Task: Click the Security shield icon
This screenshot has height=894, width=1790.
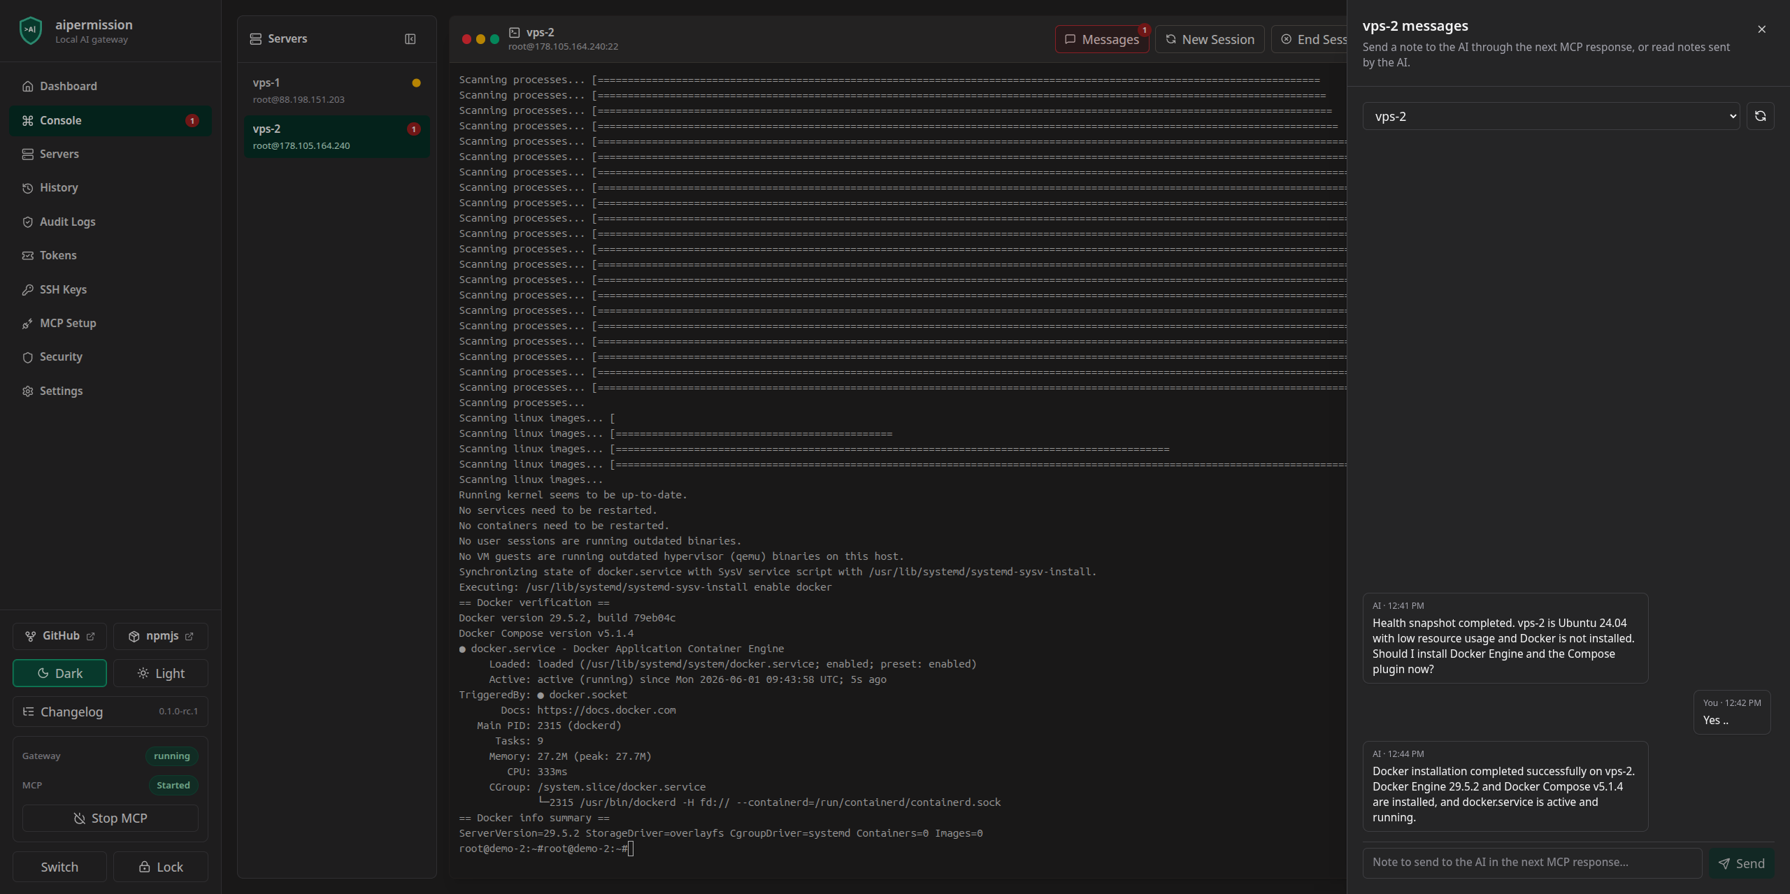Action: pos(28,357)
